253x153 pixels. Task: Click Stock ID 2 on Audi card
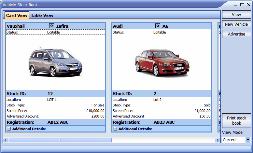pyautogui.click(x=155, y=94)
